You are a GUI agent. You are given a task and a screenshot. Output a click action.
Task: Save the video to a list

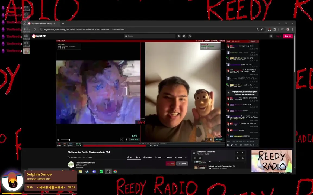(x=158, y=157)
